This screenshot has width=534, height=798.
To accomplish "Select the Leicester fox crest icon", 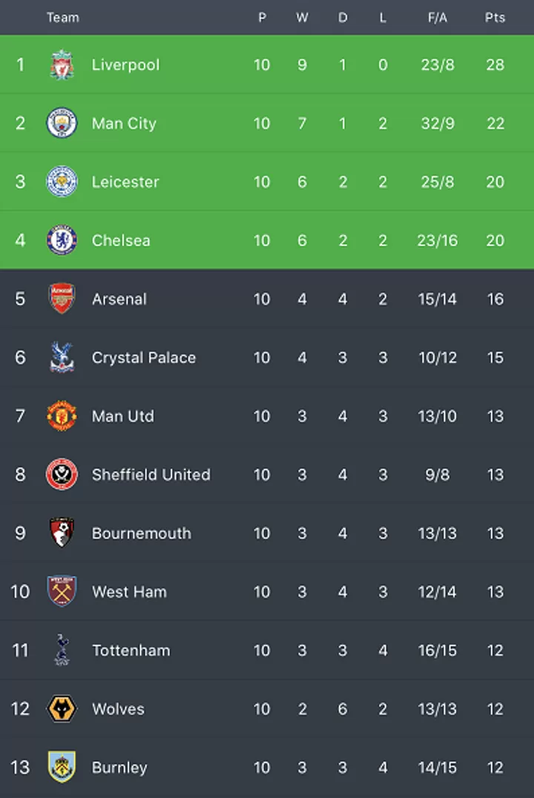I will (62, 182).
